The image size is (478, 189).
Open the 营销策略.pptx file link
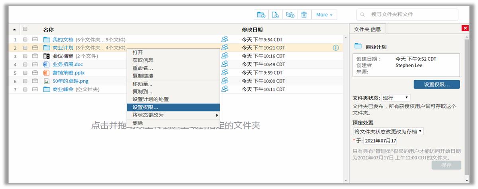point(69,73)
